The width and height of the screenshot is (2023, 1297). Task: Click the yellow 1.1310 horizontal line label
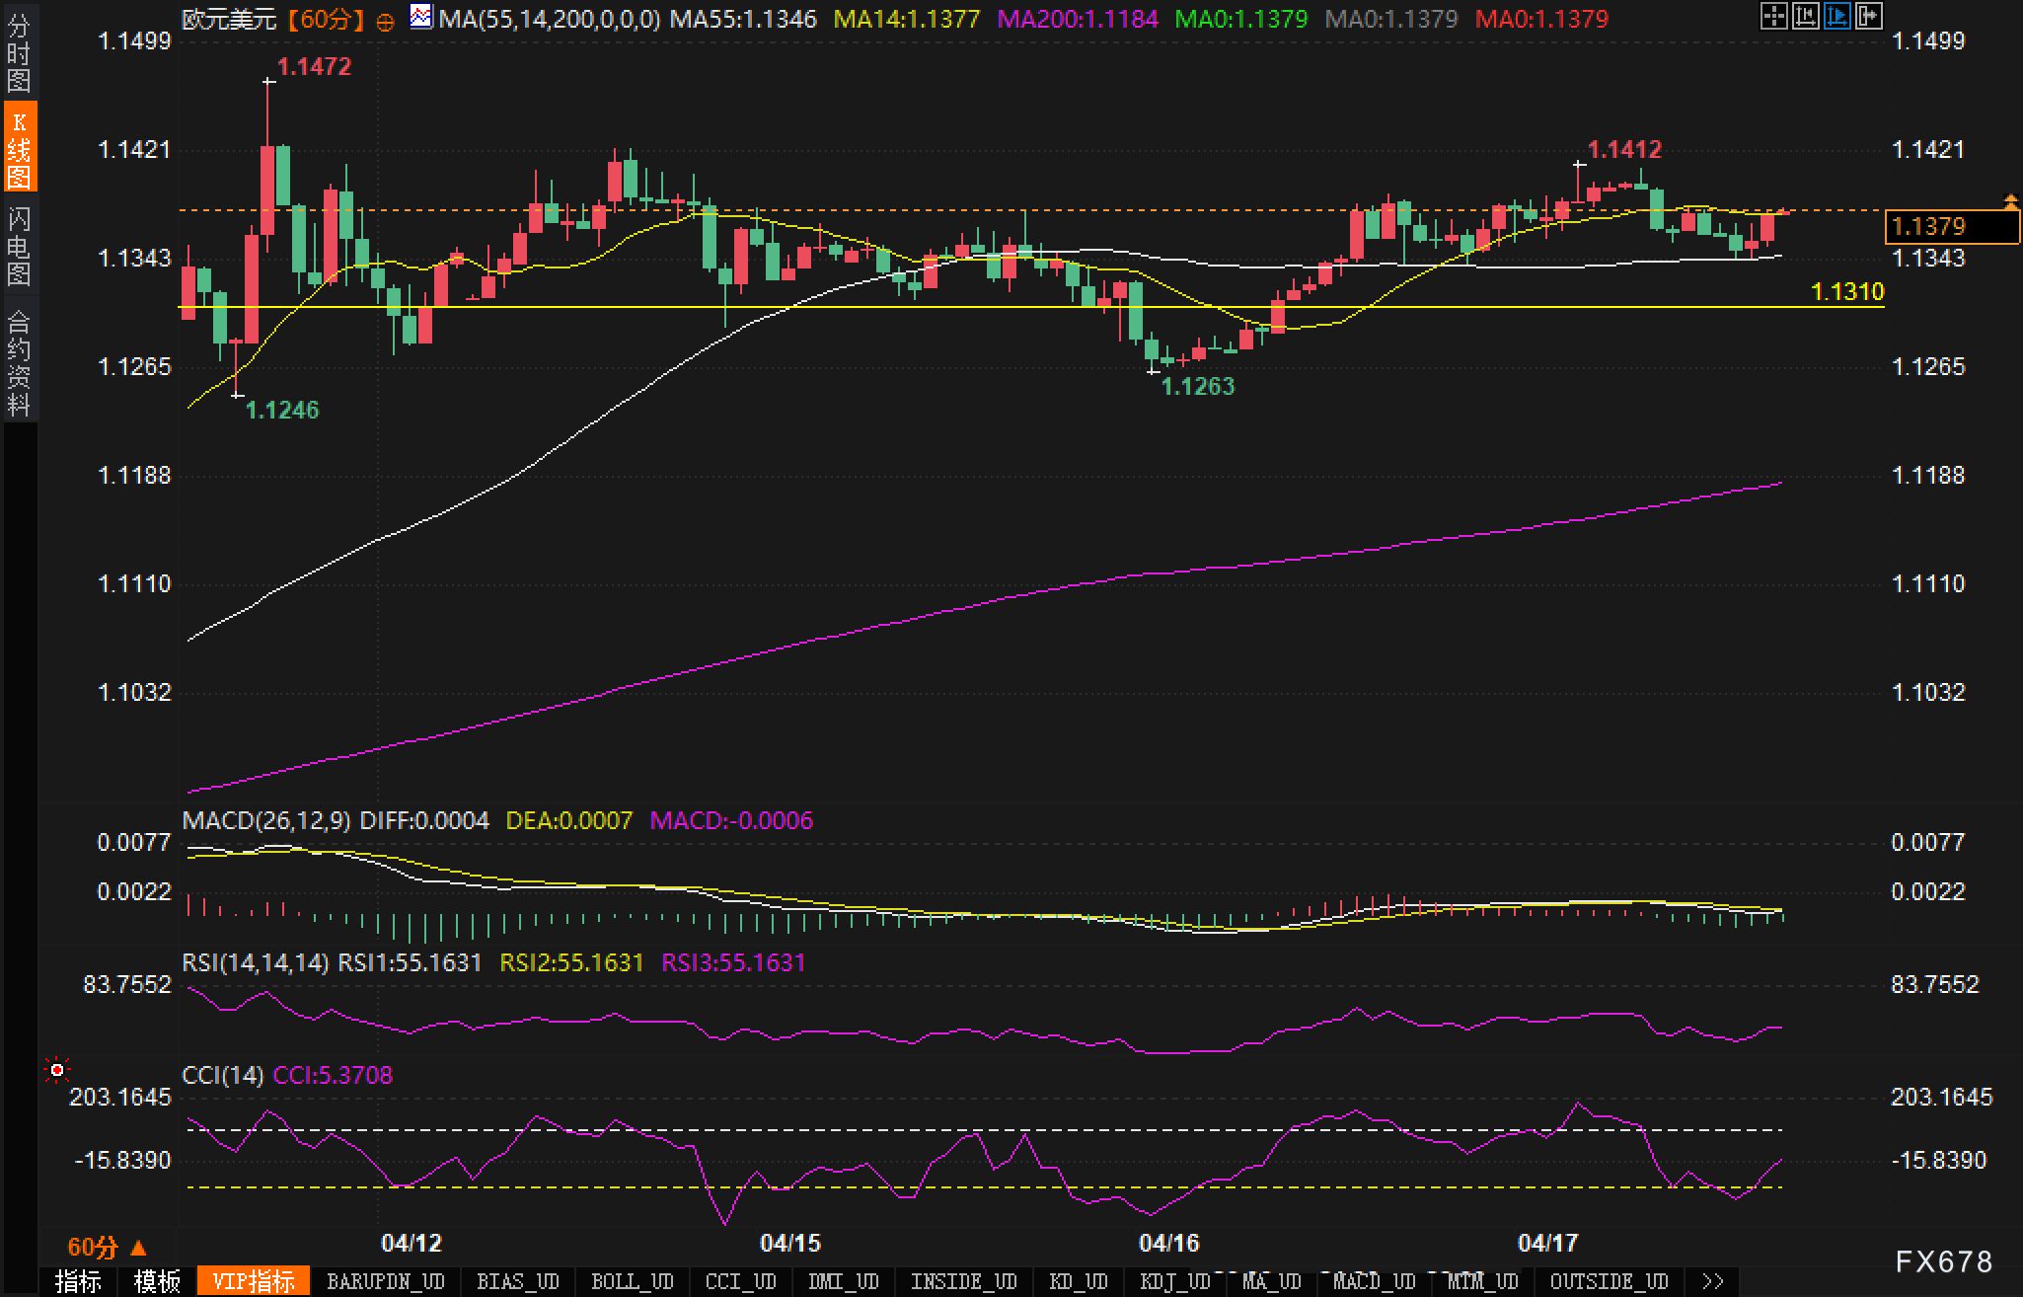pyautogui.click(x=1847, y=291)
